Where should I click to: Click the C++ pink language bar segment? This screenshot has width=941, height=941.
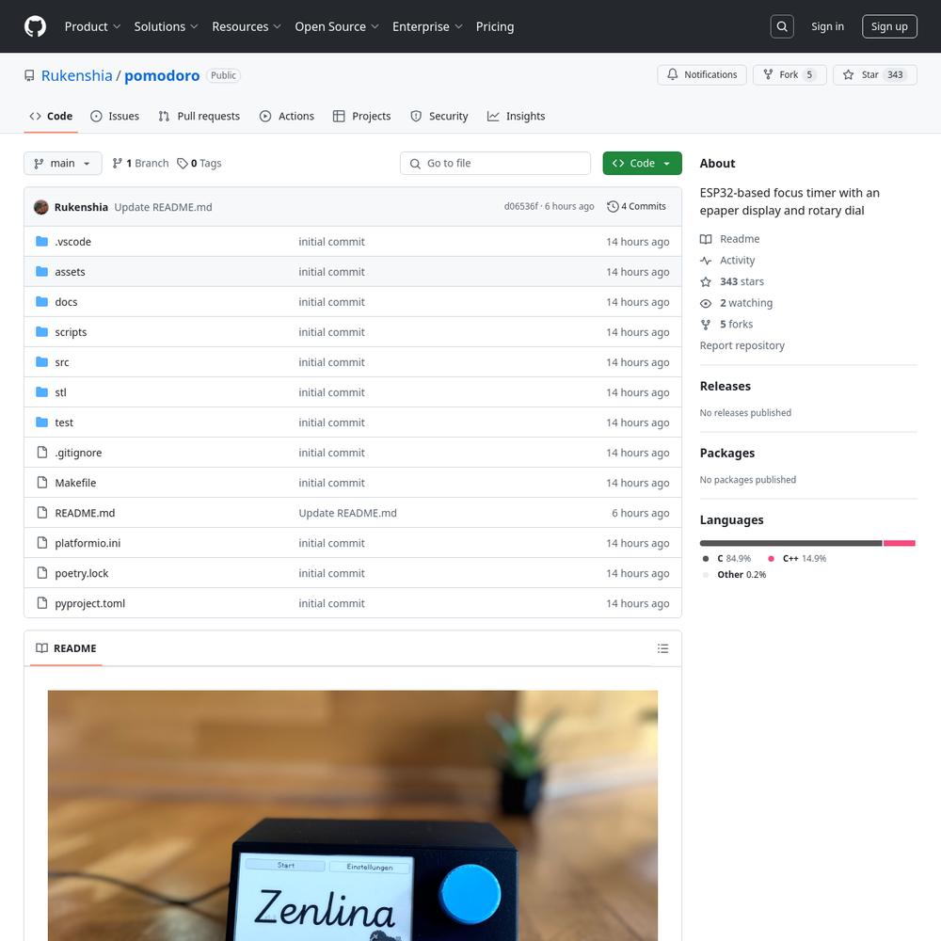pos(899,543)
